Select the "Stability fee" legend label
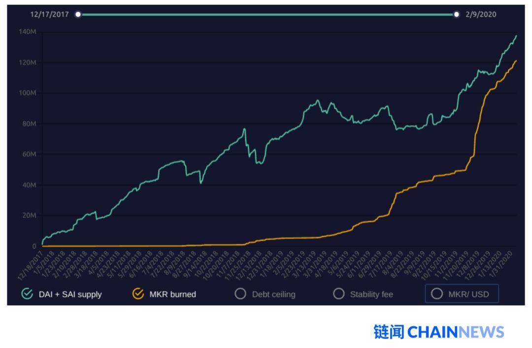The width and height of the screenshot is (532, 348). (x=371, y=294)
